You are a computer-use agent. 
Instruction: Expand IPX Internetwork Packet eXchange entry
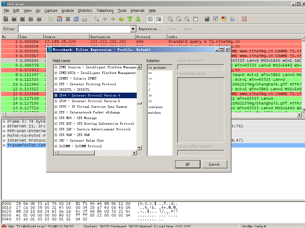56,112
